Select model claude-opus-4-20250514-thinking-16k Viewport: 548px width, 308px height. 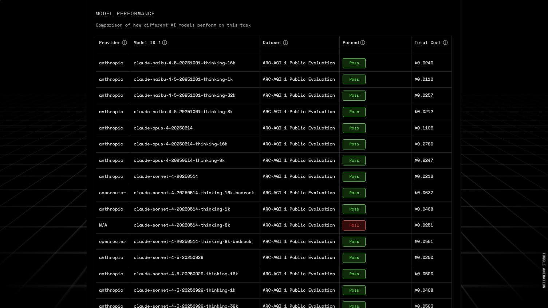(180, 144)
